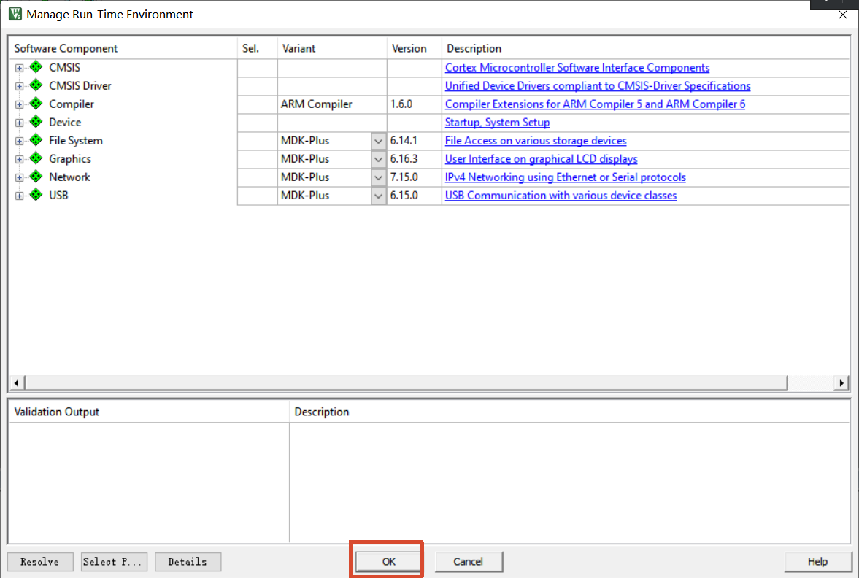The width and height of the screenshot is (859, 578).
Task: Expand the CMSIS tree node
Action: 19,68
